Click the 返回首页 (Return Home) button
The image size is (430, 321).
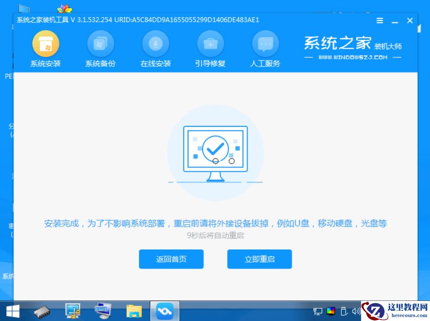(x=171, y=259)
